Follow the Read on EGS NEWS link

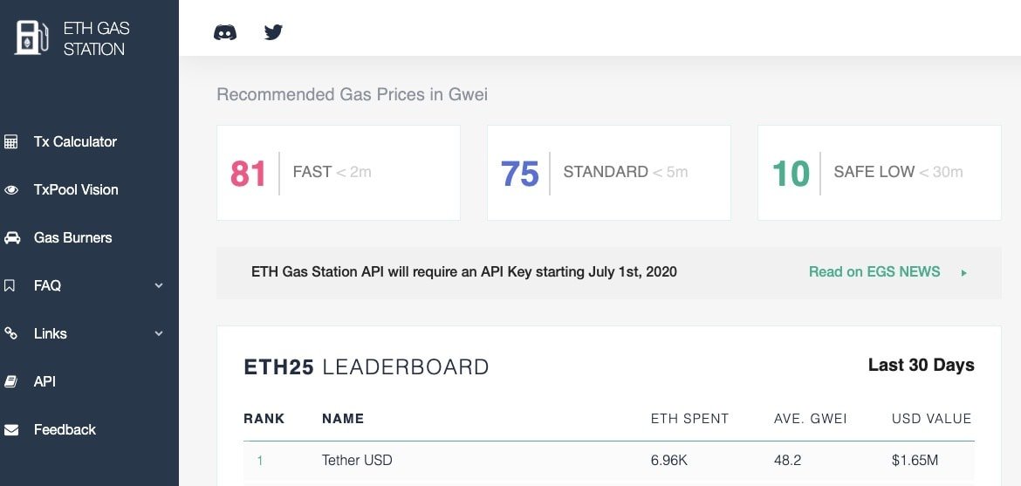click(874, 272)
